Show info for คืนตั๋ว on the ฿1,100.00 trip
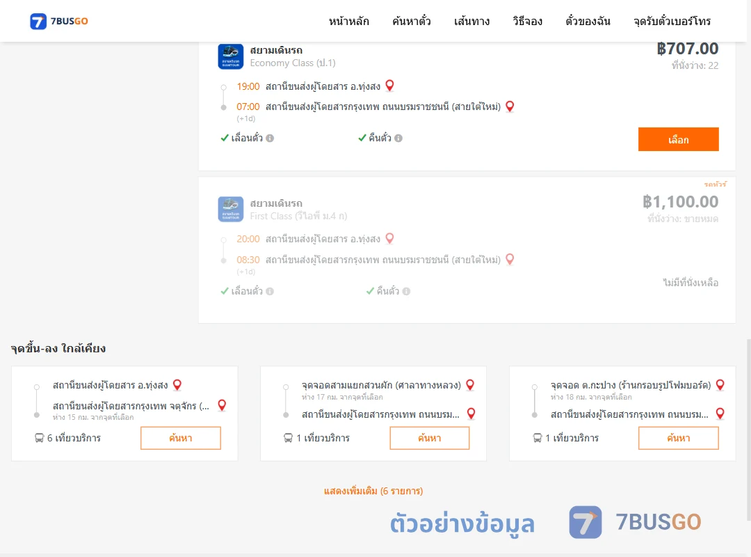Viewport: 751px width, 557px height. point(406,291)
